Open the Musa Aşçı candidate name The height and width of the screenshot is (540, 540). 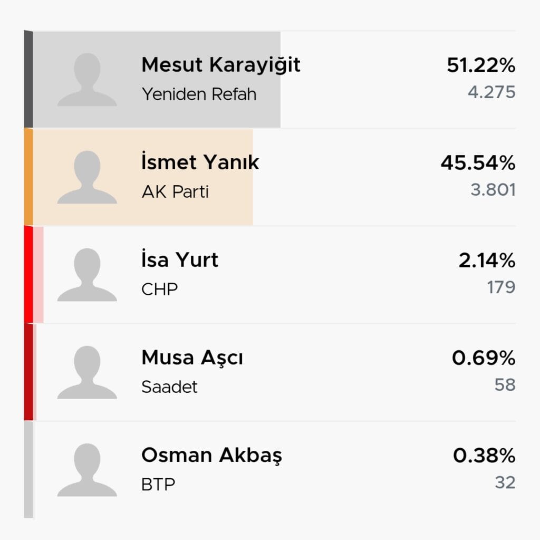pyautogui.click(x=192, y=358)
